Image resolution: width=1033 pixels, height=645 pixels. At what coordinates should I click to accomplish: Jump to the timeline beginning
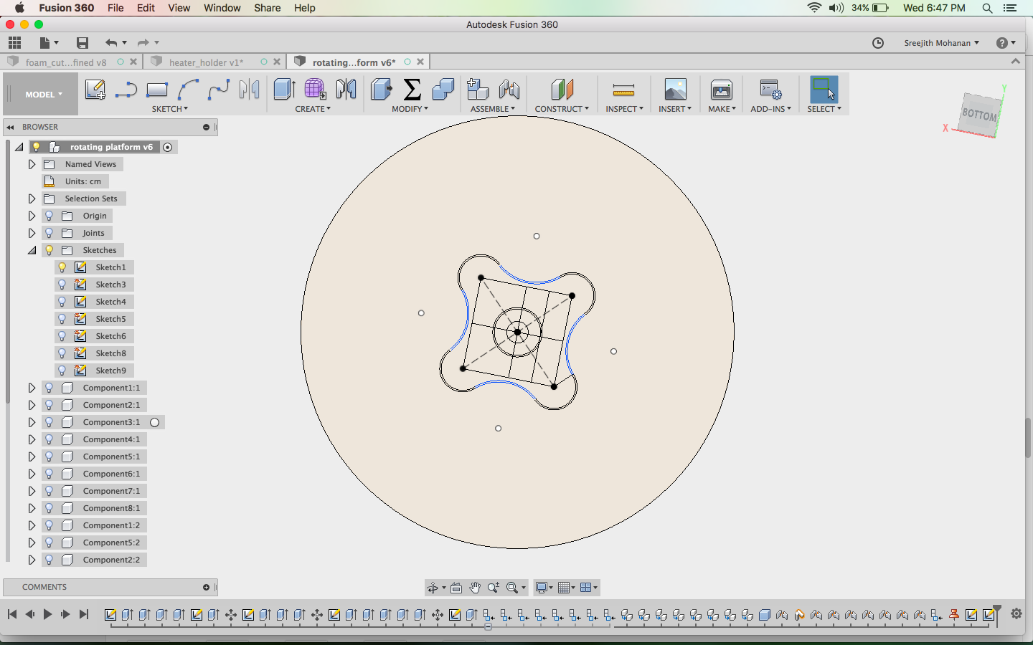coord(12,614)
